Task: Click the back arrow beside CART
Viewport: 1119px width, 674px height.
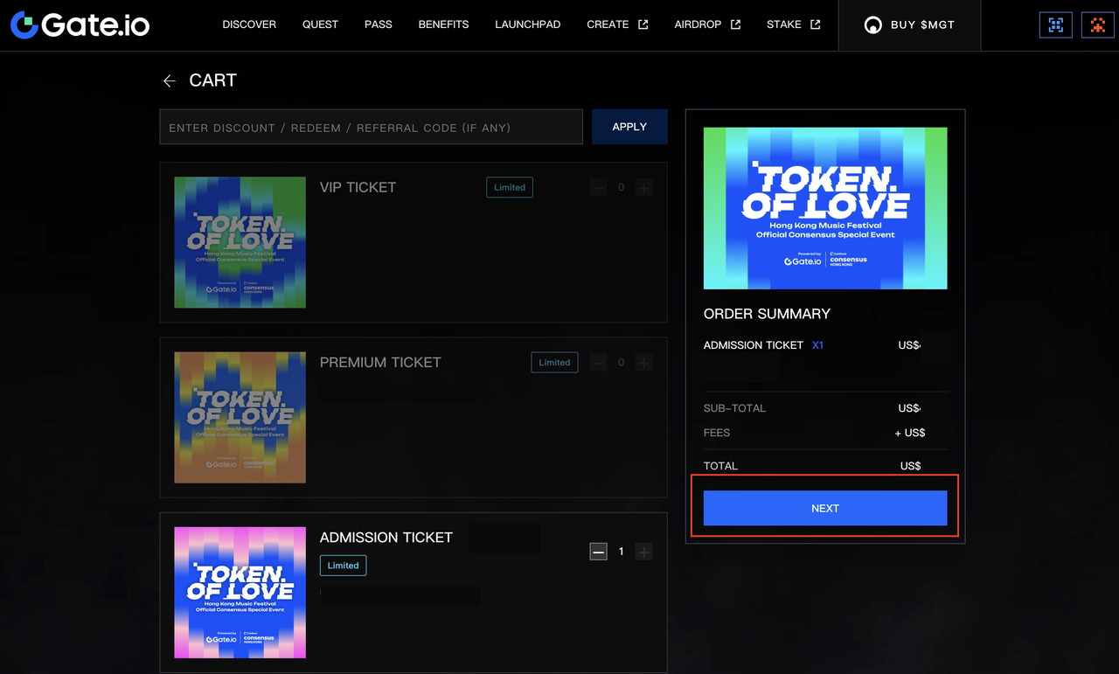Action: (x=170, y=81)
